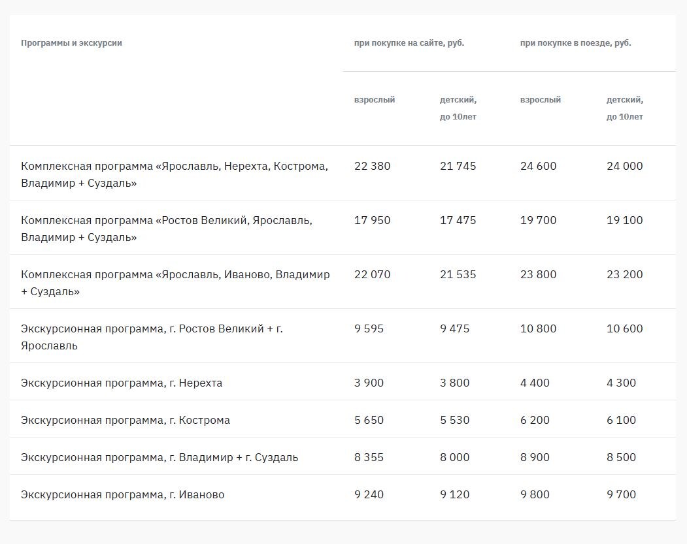Click 'Экскурсионная программа, г. Иваново' row

coord(123,494)
